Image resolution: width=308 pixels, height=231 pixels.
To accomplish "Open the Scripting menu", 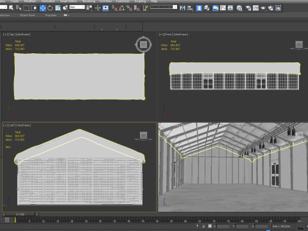I will [x=140, y=1].
